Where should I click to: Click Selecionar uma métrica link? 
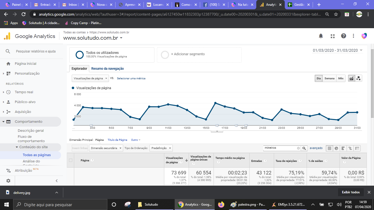(x=131, y=78)
